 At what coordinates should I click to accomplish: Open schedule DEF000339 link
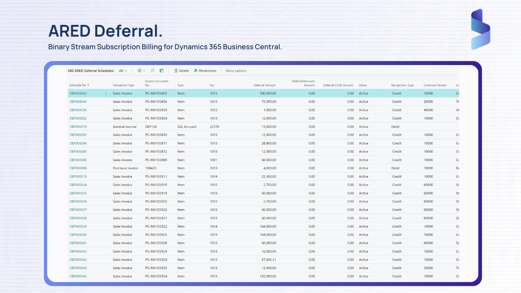pos(78,226)
